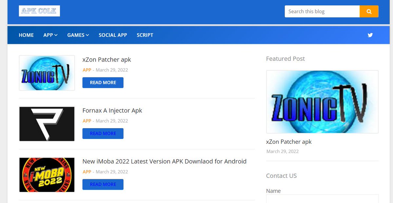This screenshot has height=203, width=393.
Task: Open the Fornax A Injector Apk title
Action: (112, 110)
